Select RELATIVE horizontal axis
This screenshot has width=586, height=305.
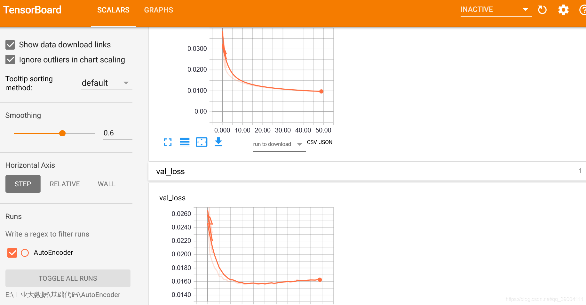65,184
